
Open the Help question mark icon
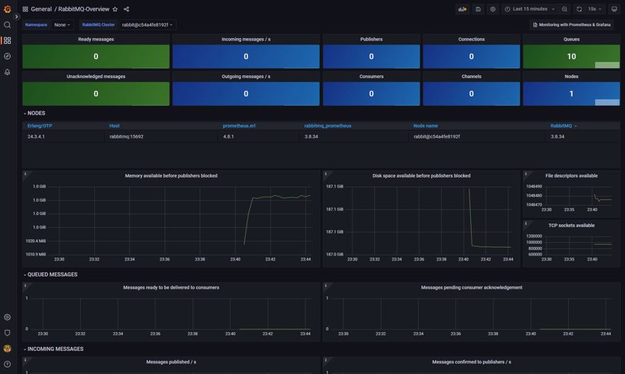(7, 364)
